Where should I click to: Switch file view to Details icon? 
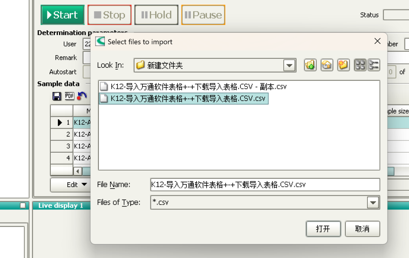[373, 65]
